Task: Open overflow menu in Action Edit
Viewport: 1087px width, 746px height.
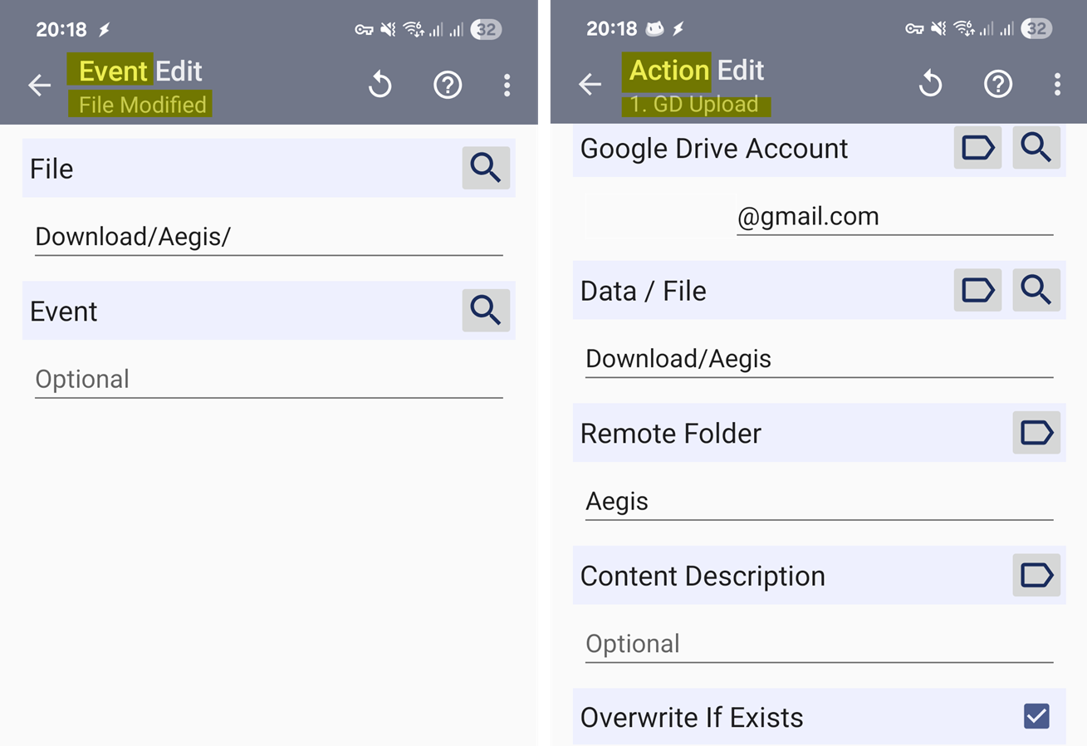Action: [1057, 84]
